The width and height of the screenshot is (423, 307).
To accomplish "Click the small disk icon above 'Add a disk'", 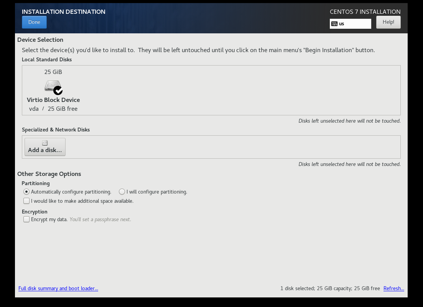I will click(45, 143).
